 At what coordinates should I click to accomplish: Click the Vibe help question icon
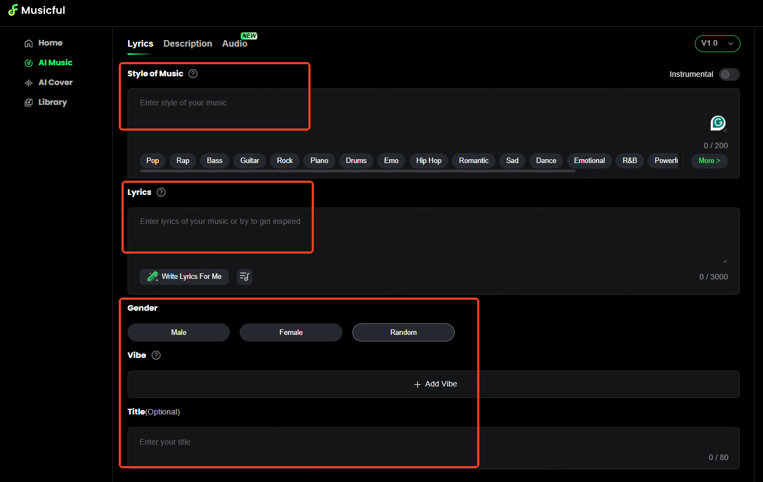tap(156, 355)
